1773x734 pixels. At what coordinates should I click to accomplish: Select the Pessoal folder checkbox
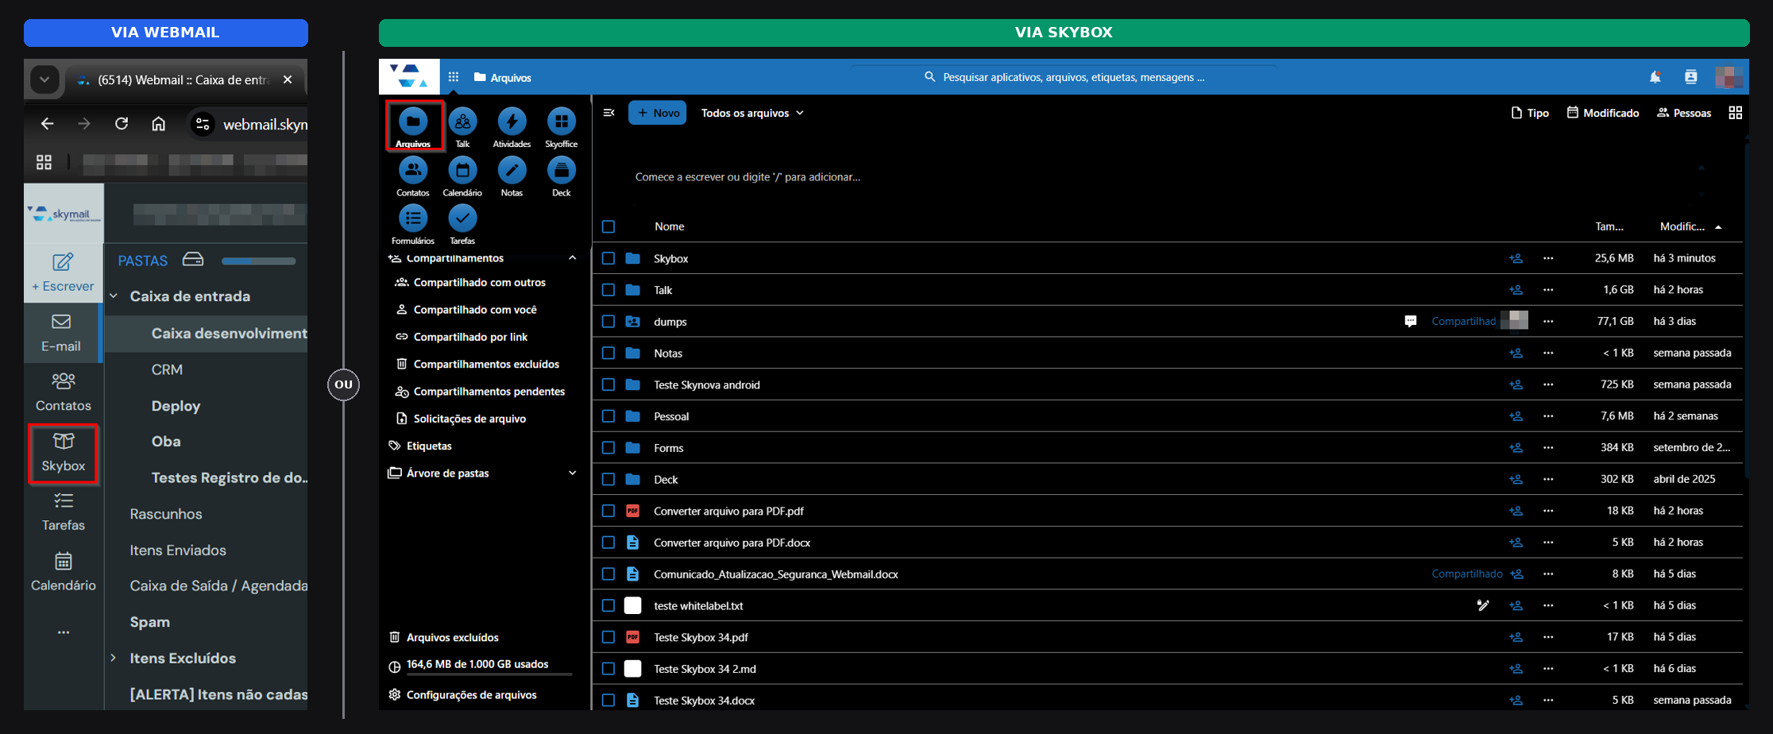(608, 416)
